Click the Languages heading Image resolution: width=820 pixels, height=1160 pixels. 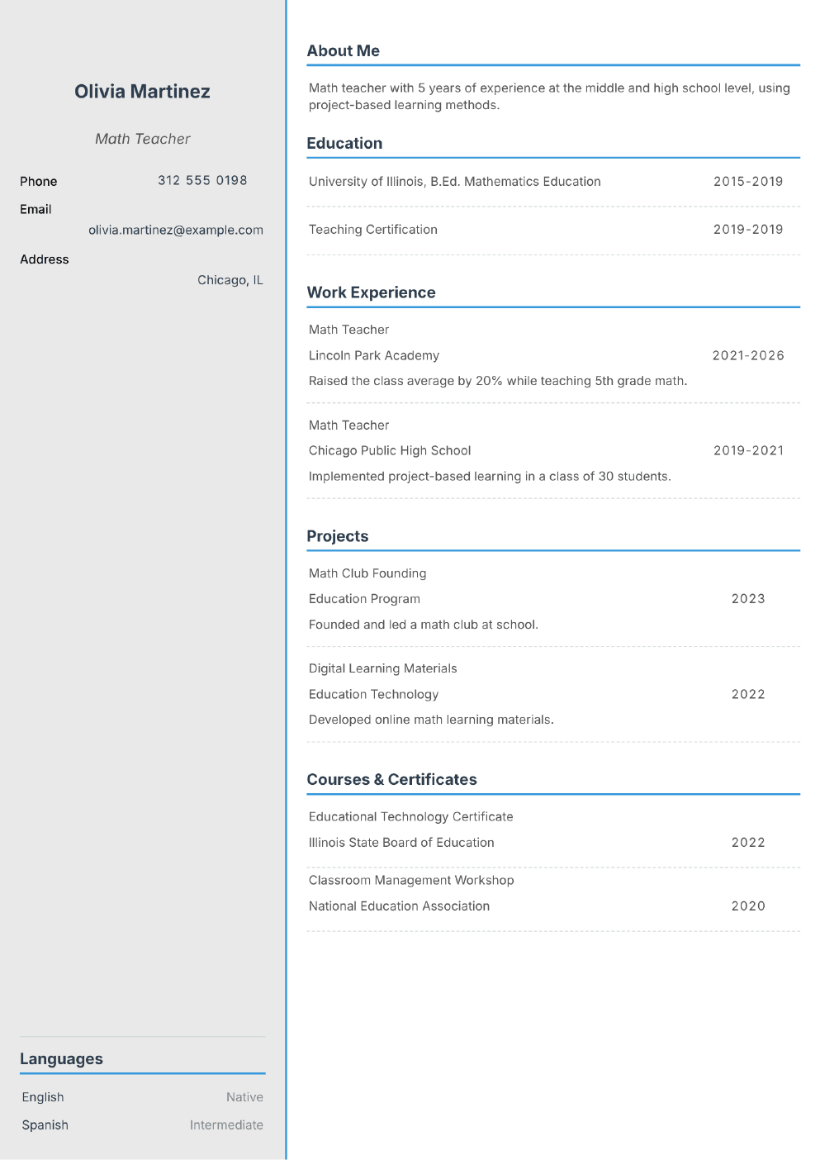coord(61,1059)
